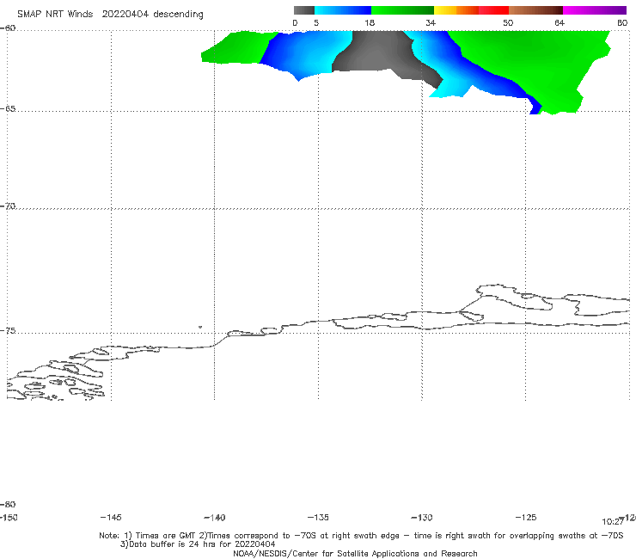Click the latitude label '-70'
636x559 pixels.
click(x=8, y=206)
